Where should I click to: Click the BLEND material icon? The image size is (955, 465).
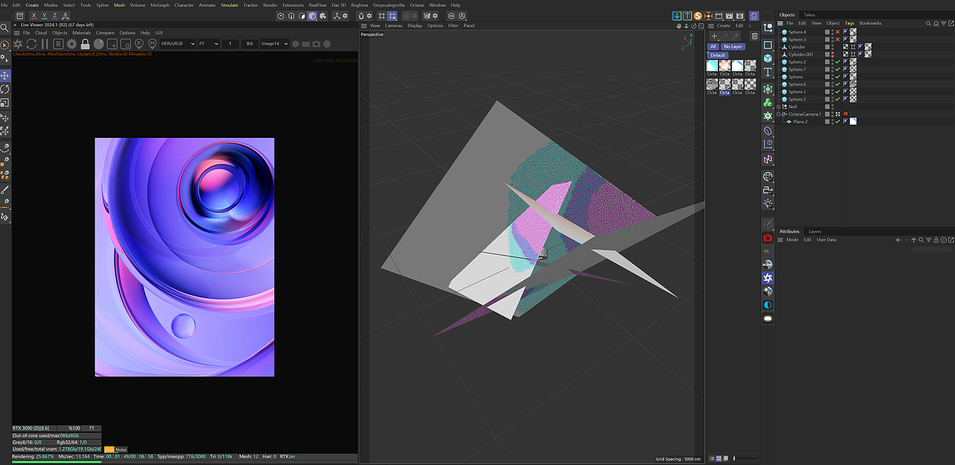tap(768, 265)
